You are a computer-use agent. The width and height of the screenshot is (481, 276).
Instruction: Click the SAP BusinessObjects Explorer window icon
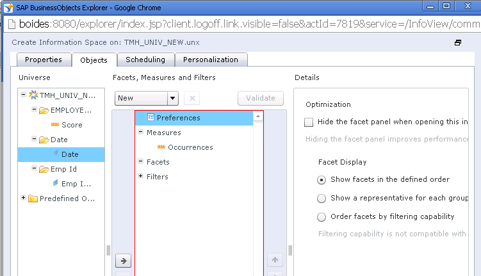8,7
